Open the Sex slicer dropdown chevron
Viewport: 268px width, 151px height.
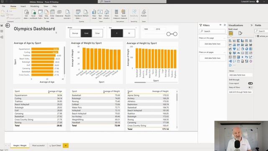pyautogui.click(x=136, y=28)
